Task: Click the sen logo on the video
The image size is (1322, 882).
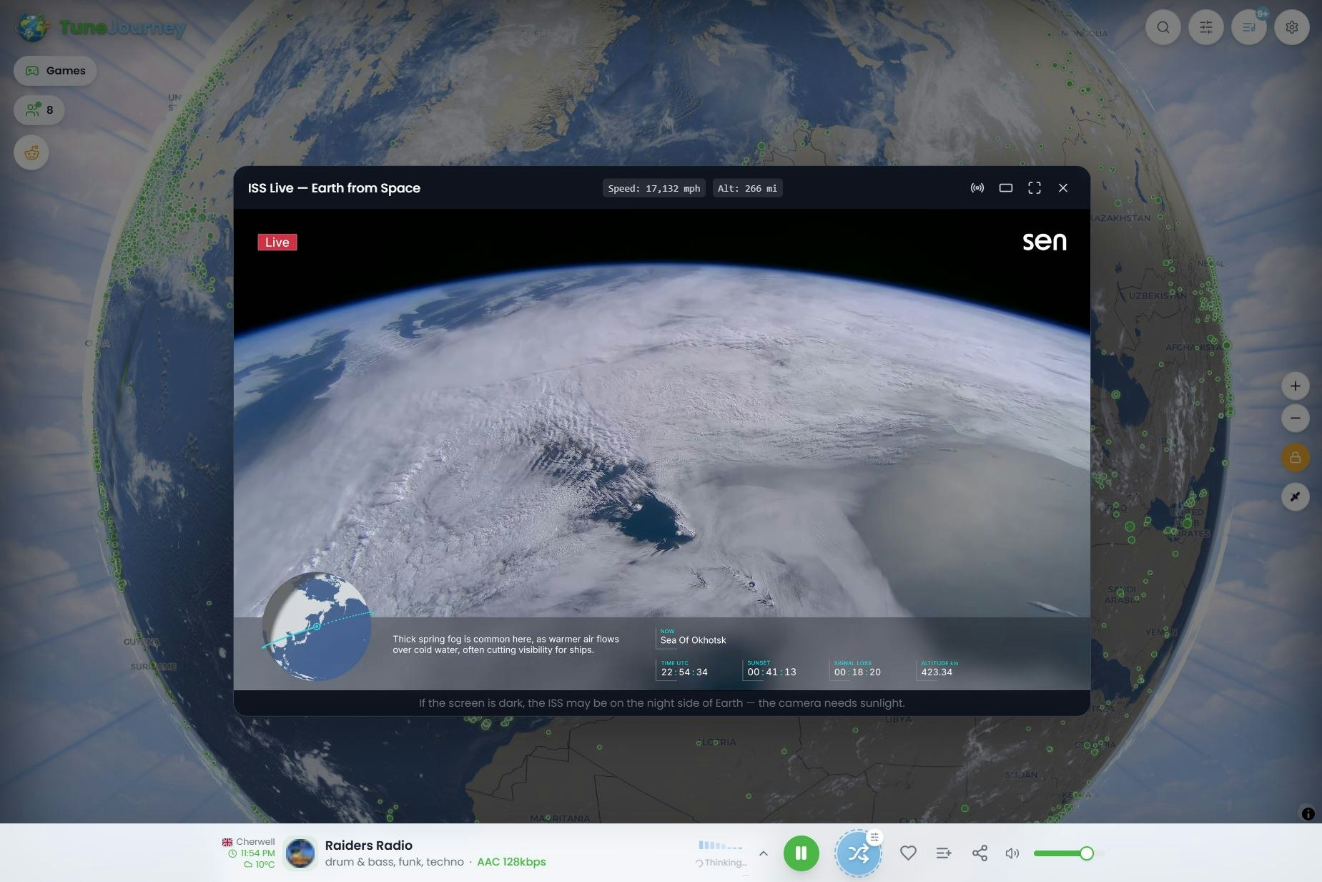Action: [1045, 242]
